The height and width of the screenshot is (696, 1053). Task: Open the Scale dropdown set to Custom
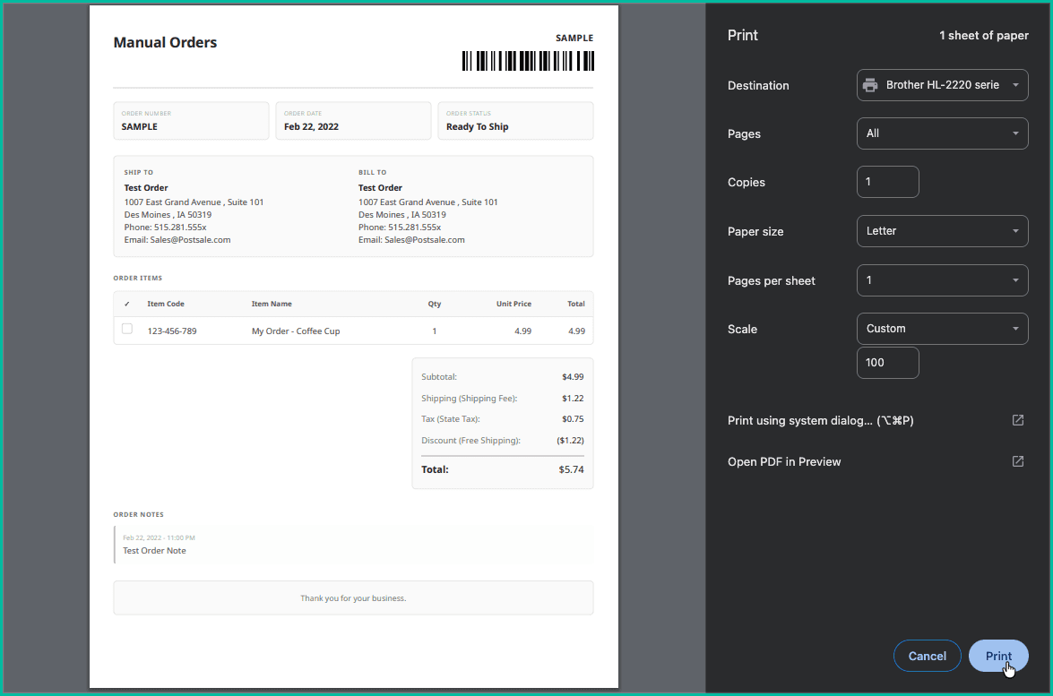tap(942, 329)
